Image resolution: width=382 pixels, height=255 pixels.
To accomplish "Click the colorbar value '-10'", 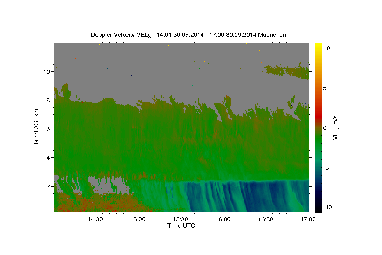I will [327, 207].
